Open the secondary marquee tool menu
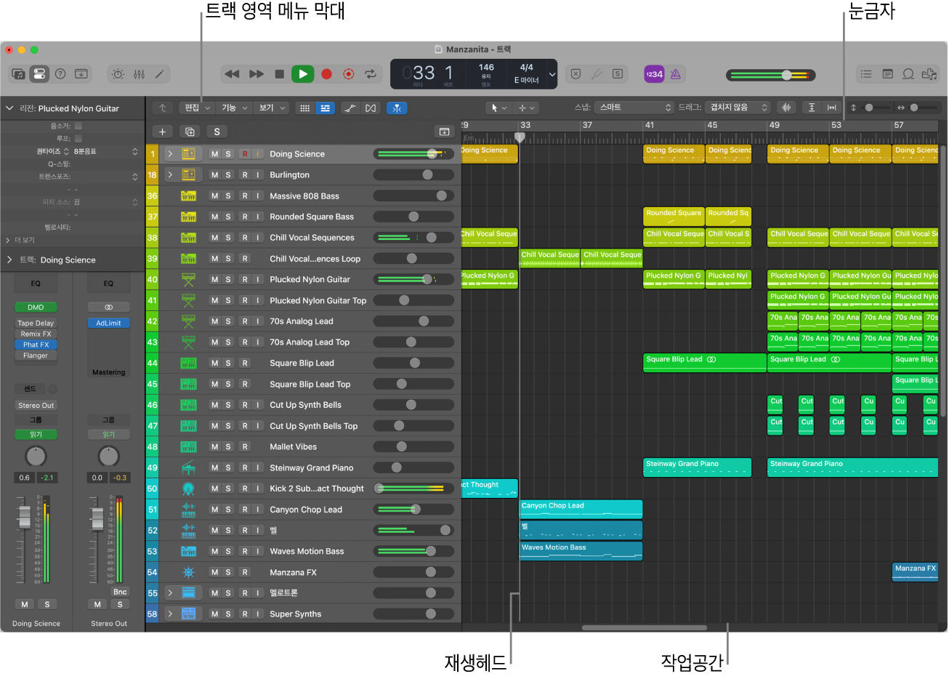Image resolution: width=949 pixels, height=679 pixels. point(526,108)
